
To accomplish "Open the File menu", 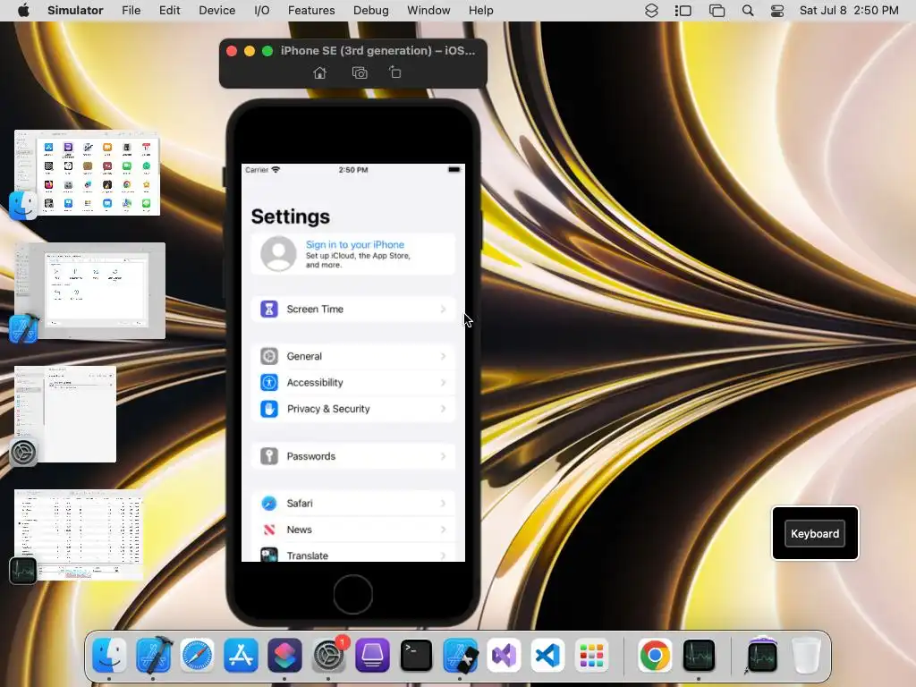I will tap(131, 11).
